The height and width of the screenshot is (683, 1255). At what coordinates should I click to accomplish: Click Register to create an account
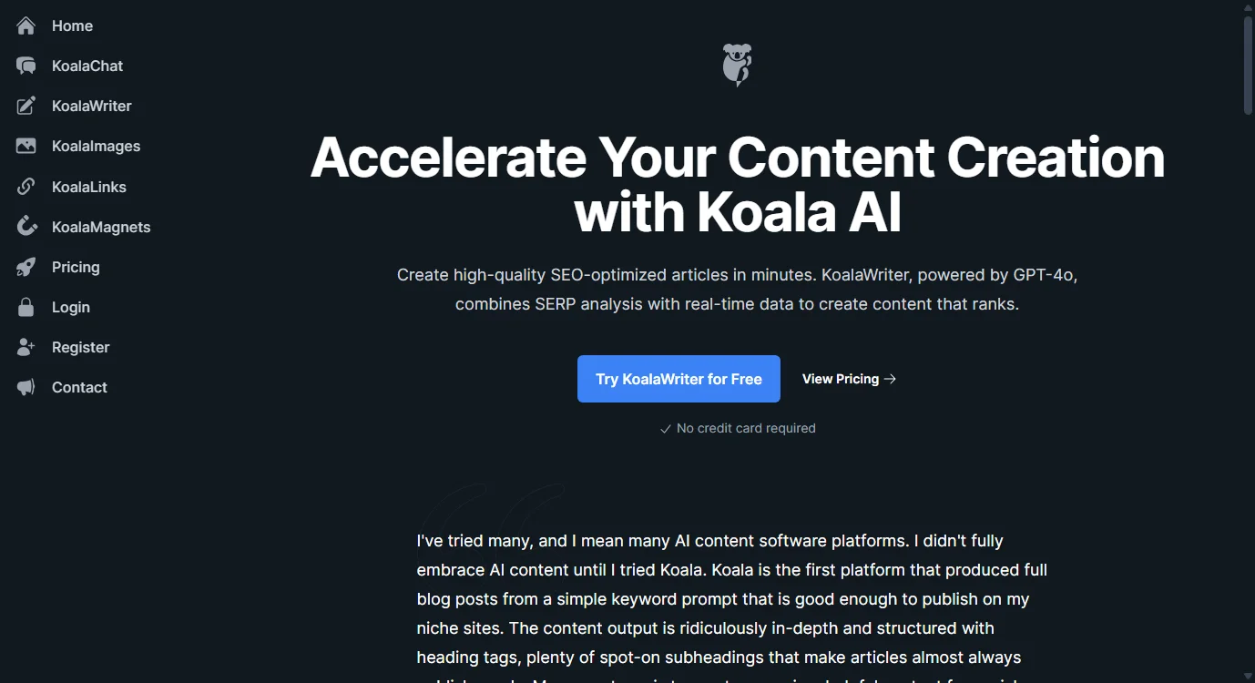point(81,347)
